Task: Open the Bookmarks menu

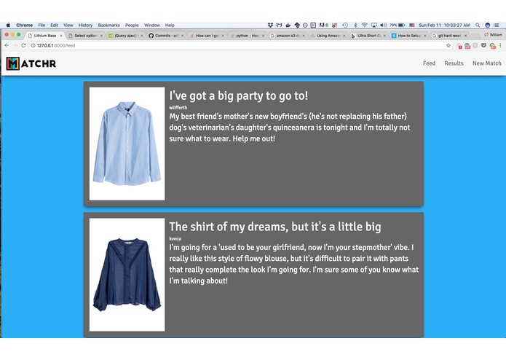Action: point(108,26)
